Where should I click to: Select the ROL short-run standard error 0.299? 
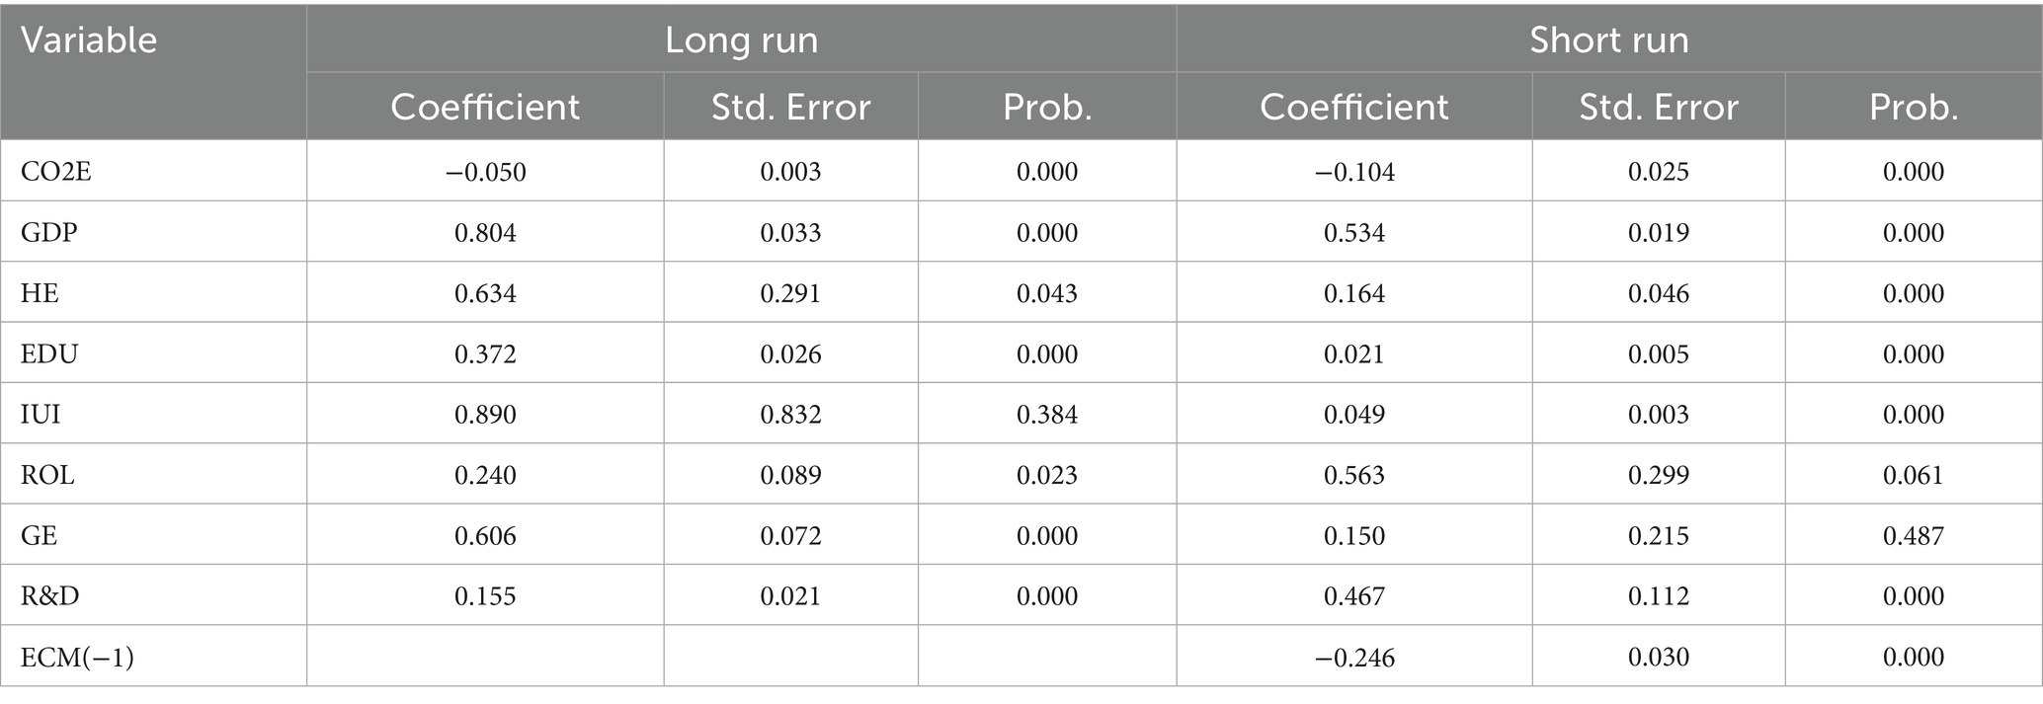1659,475
